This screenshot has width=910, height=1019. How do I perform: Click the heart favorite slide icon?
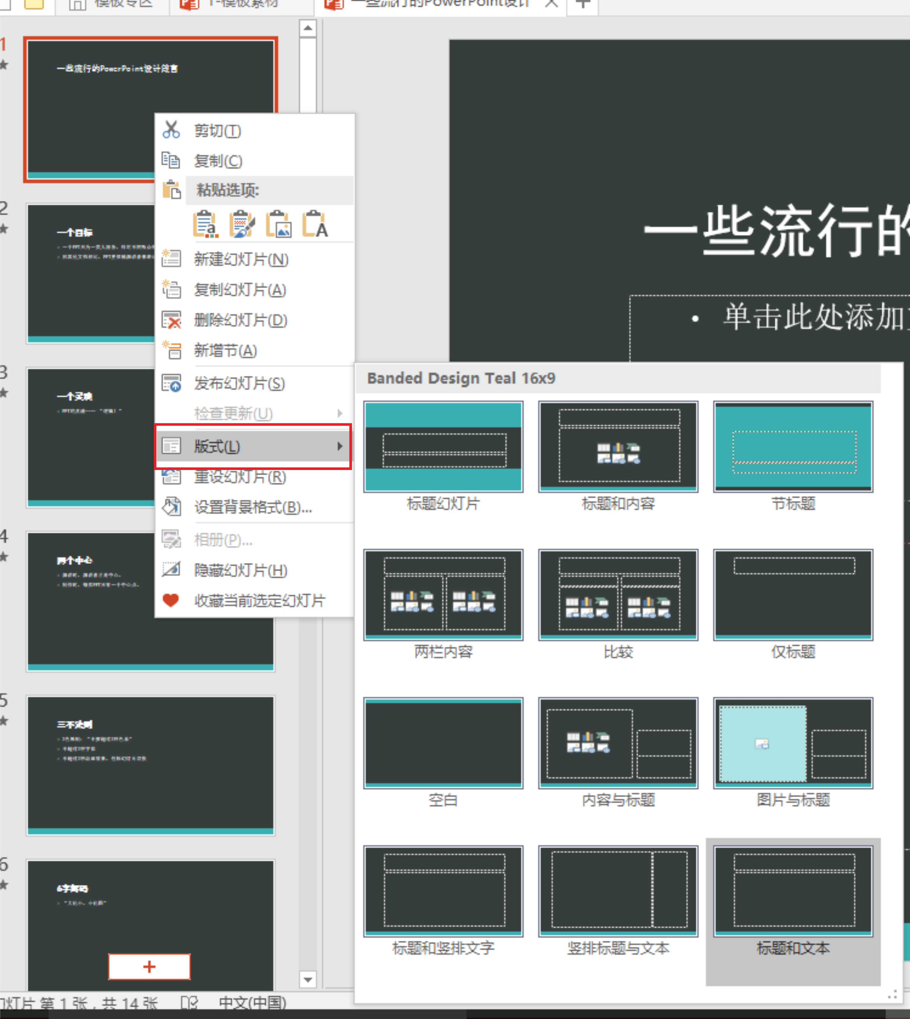point(171,600)
